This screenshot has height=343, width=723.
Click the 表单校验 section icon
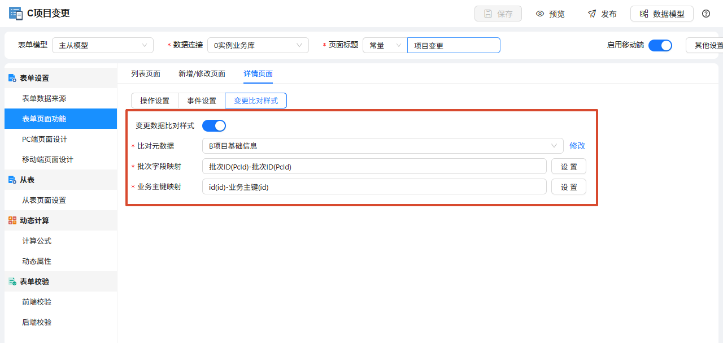pos(12,281)
